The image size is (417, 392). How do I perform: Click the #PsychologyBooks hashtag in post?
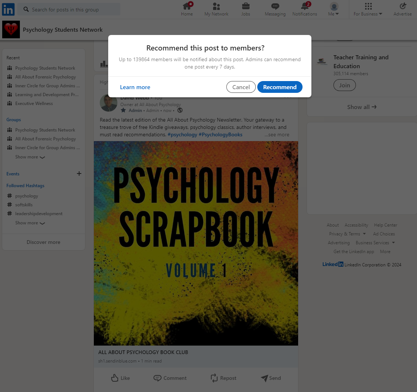(x=220, y=134)
